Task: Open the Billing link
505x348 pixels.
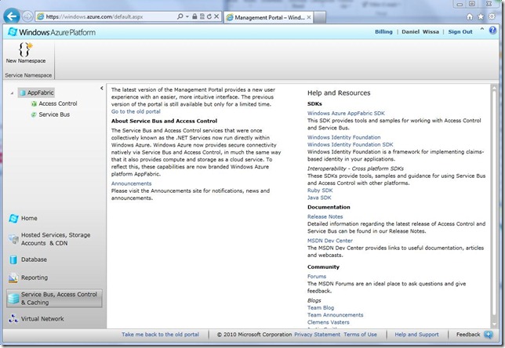Action: [x=383, y=32]
